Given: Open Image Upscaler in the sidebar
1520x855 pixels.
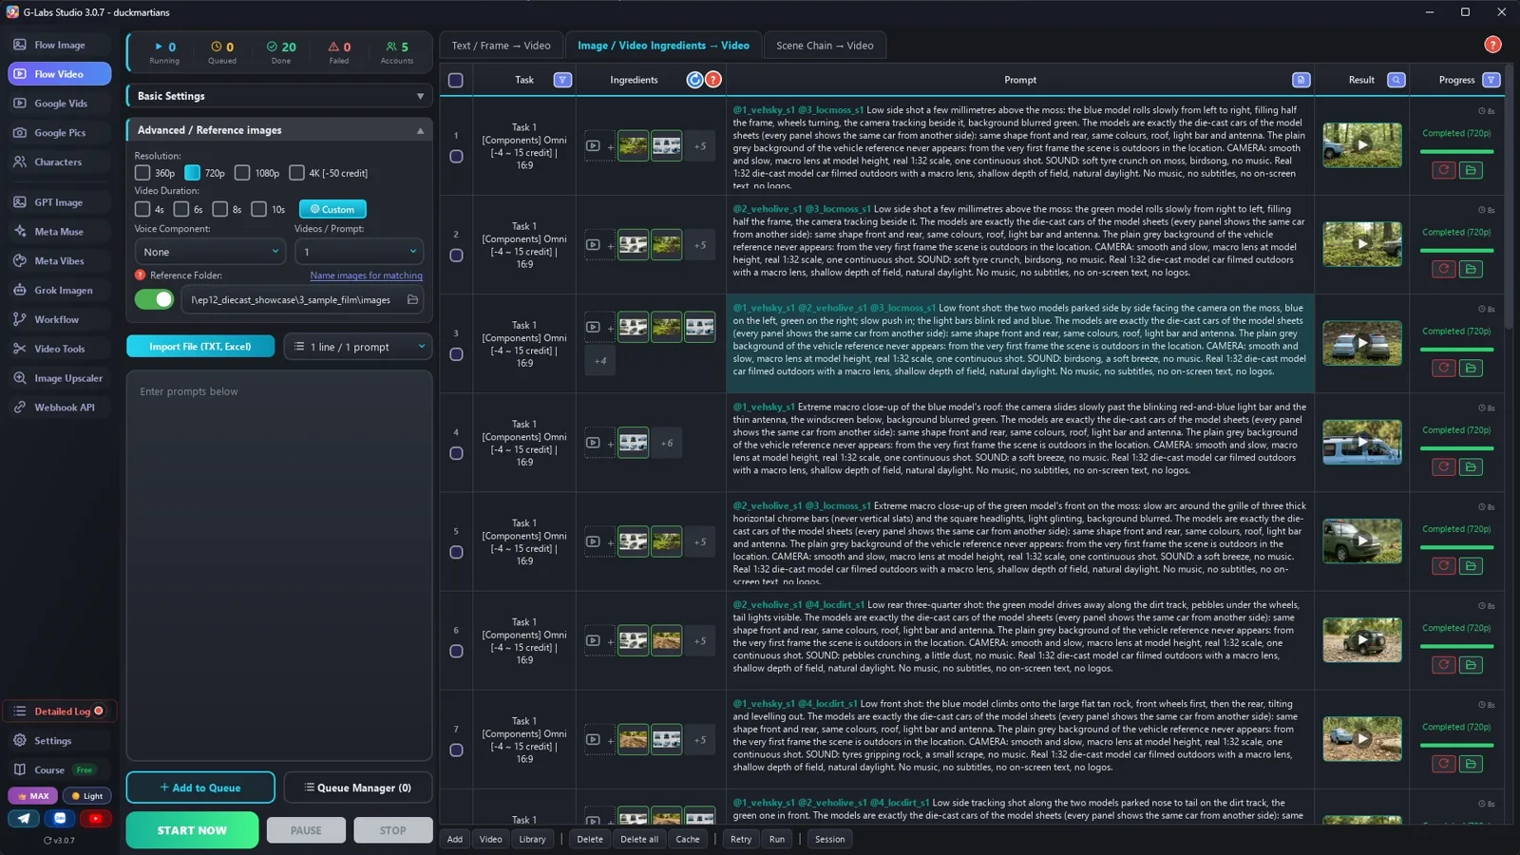Looking at the screenshot, I should [x=60, y=378].
